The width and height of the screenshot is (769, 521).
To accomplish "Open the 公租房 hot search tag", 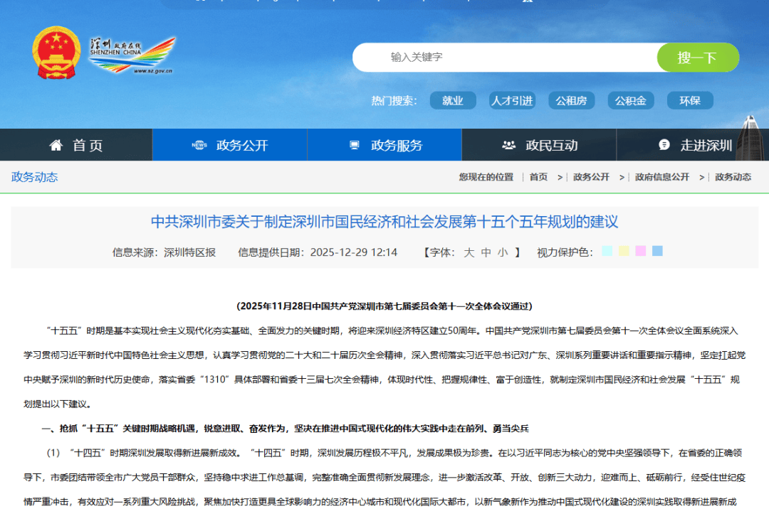I will [x=571, y=101].
